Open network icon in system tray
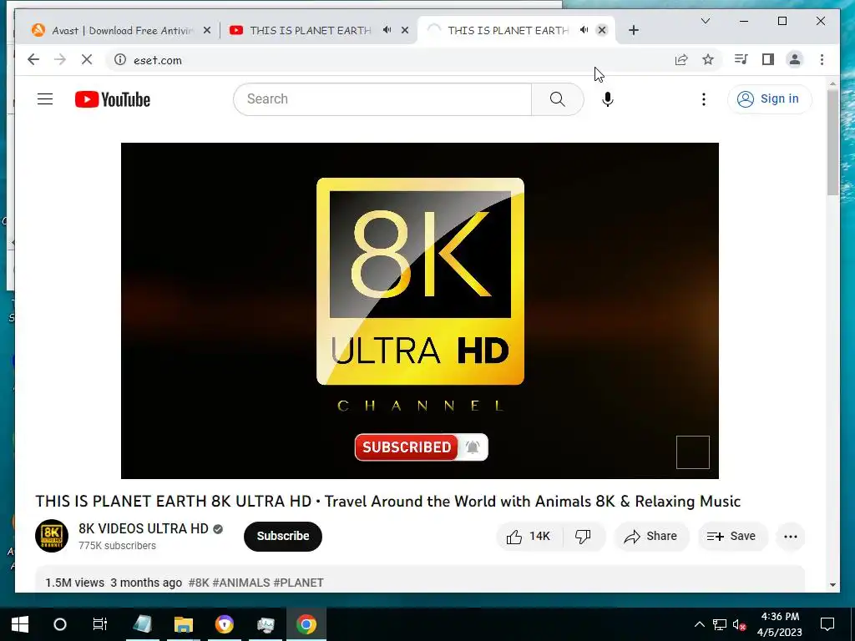 720,624
